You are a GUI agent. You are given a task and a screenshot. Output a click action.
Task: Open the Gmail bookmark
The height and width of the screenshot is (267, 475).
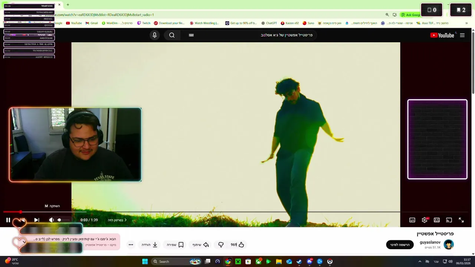coord(92,23)
